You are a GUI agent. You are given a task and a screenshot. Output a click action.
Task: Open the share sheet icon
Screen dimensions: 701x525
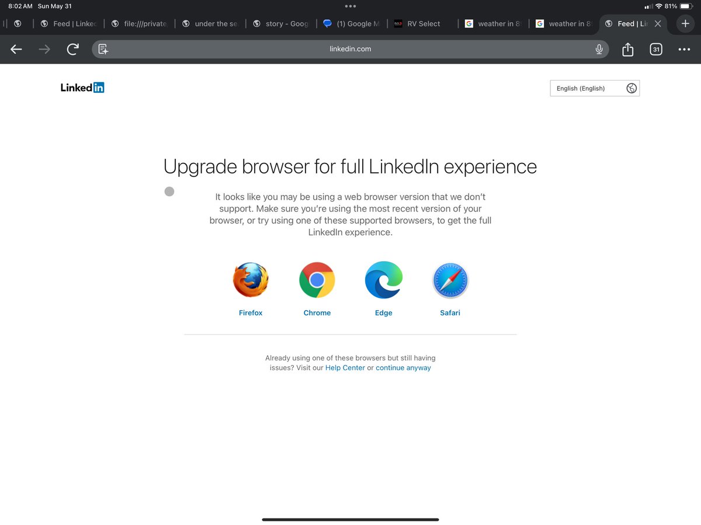tap(628, 50)
